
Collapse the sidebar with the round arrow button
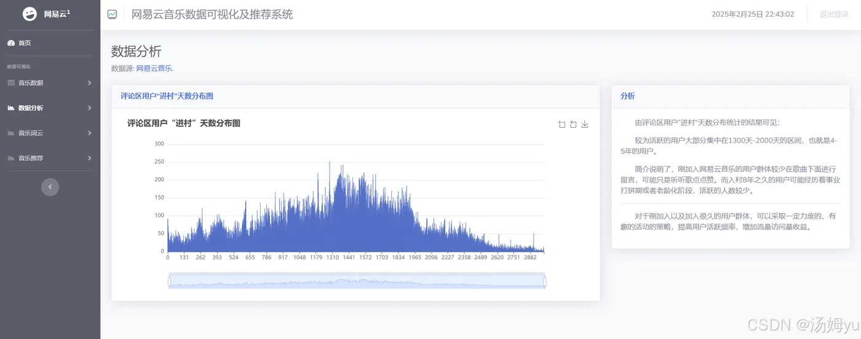pyautogui.click(x=50, y=187)
